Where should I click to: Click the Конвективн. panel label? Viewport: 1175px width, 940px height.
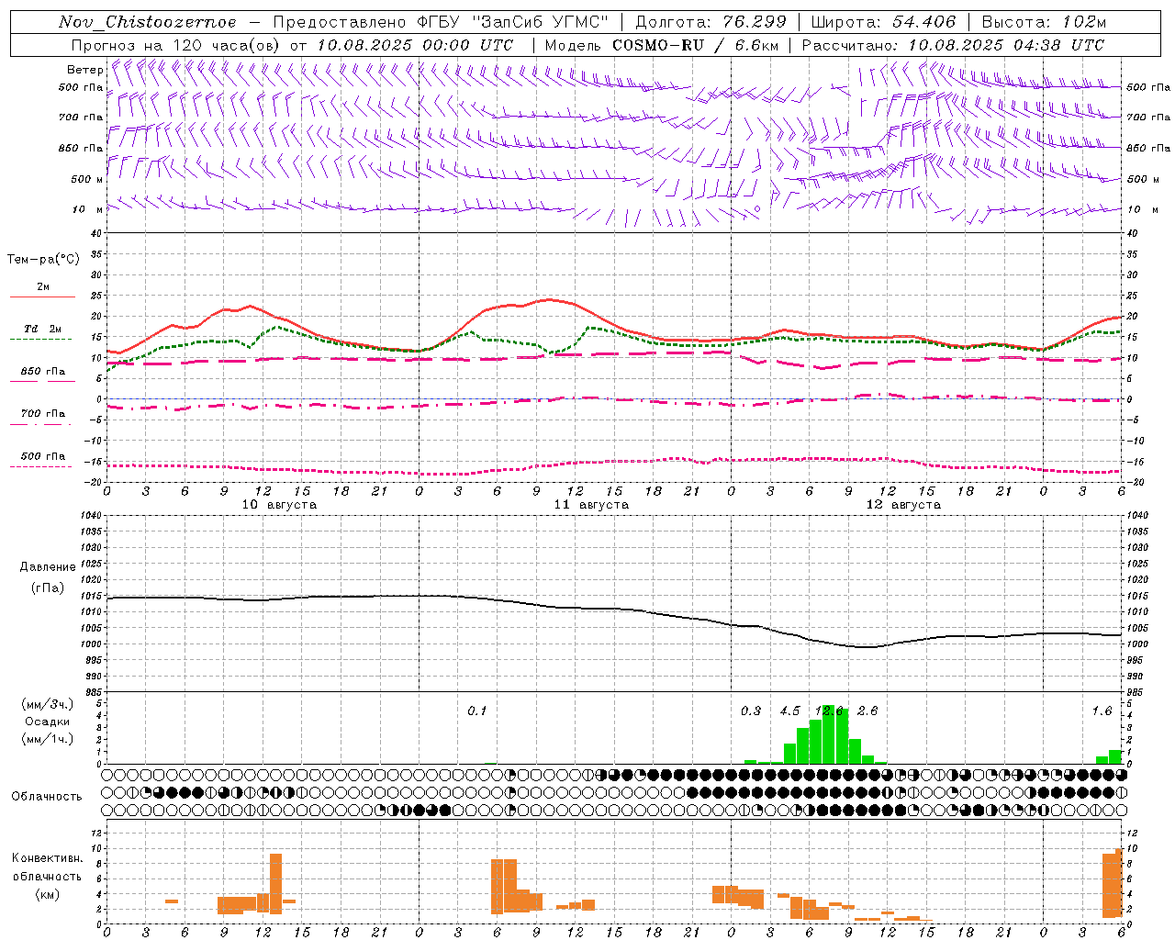click(x=47, y=858)
